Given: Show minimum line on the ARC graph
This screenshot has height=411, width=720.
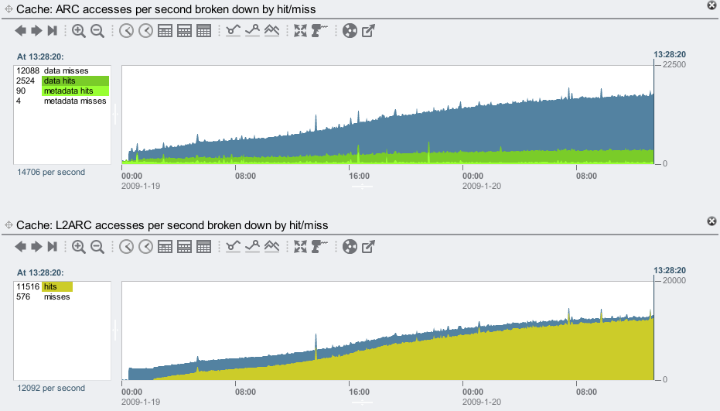Looking at the screenshot, I should [x=233, y=31].
